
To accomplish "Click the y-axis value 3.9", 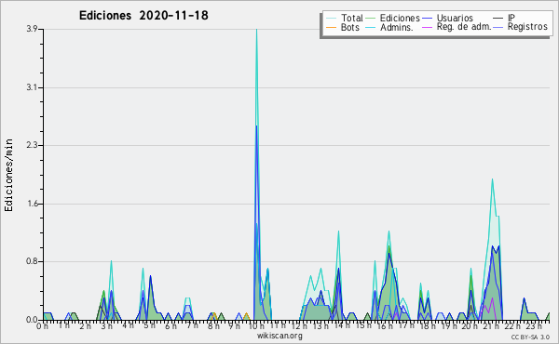I will pos(32,29).
